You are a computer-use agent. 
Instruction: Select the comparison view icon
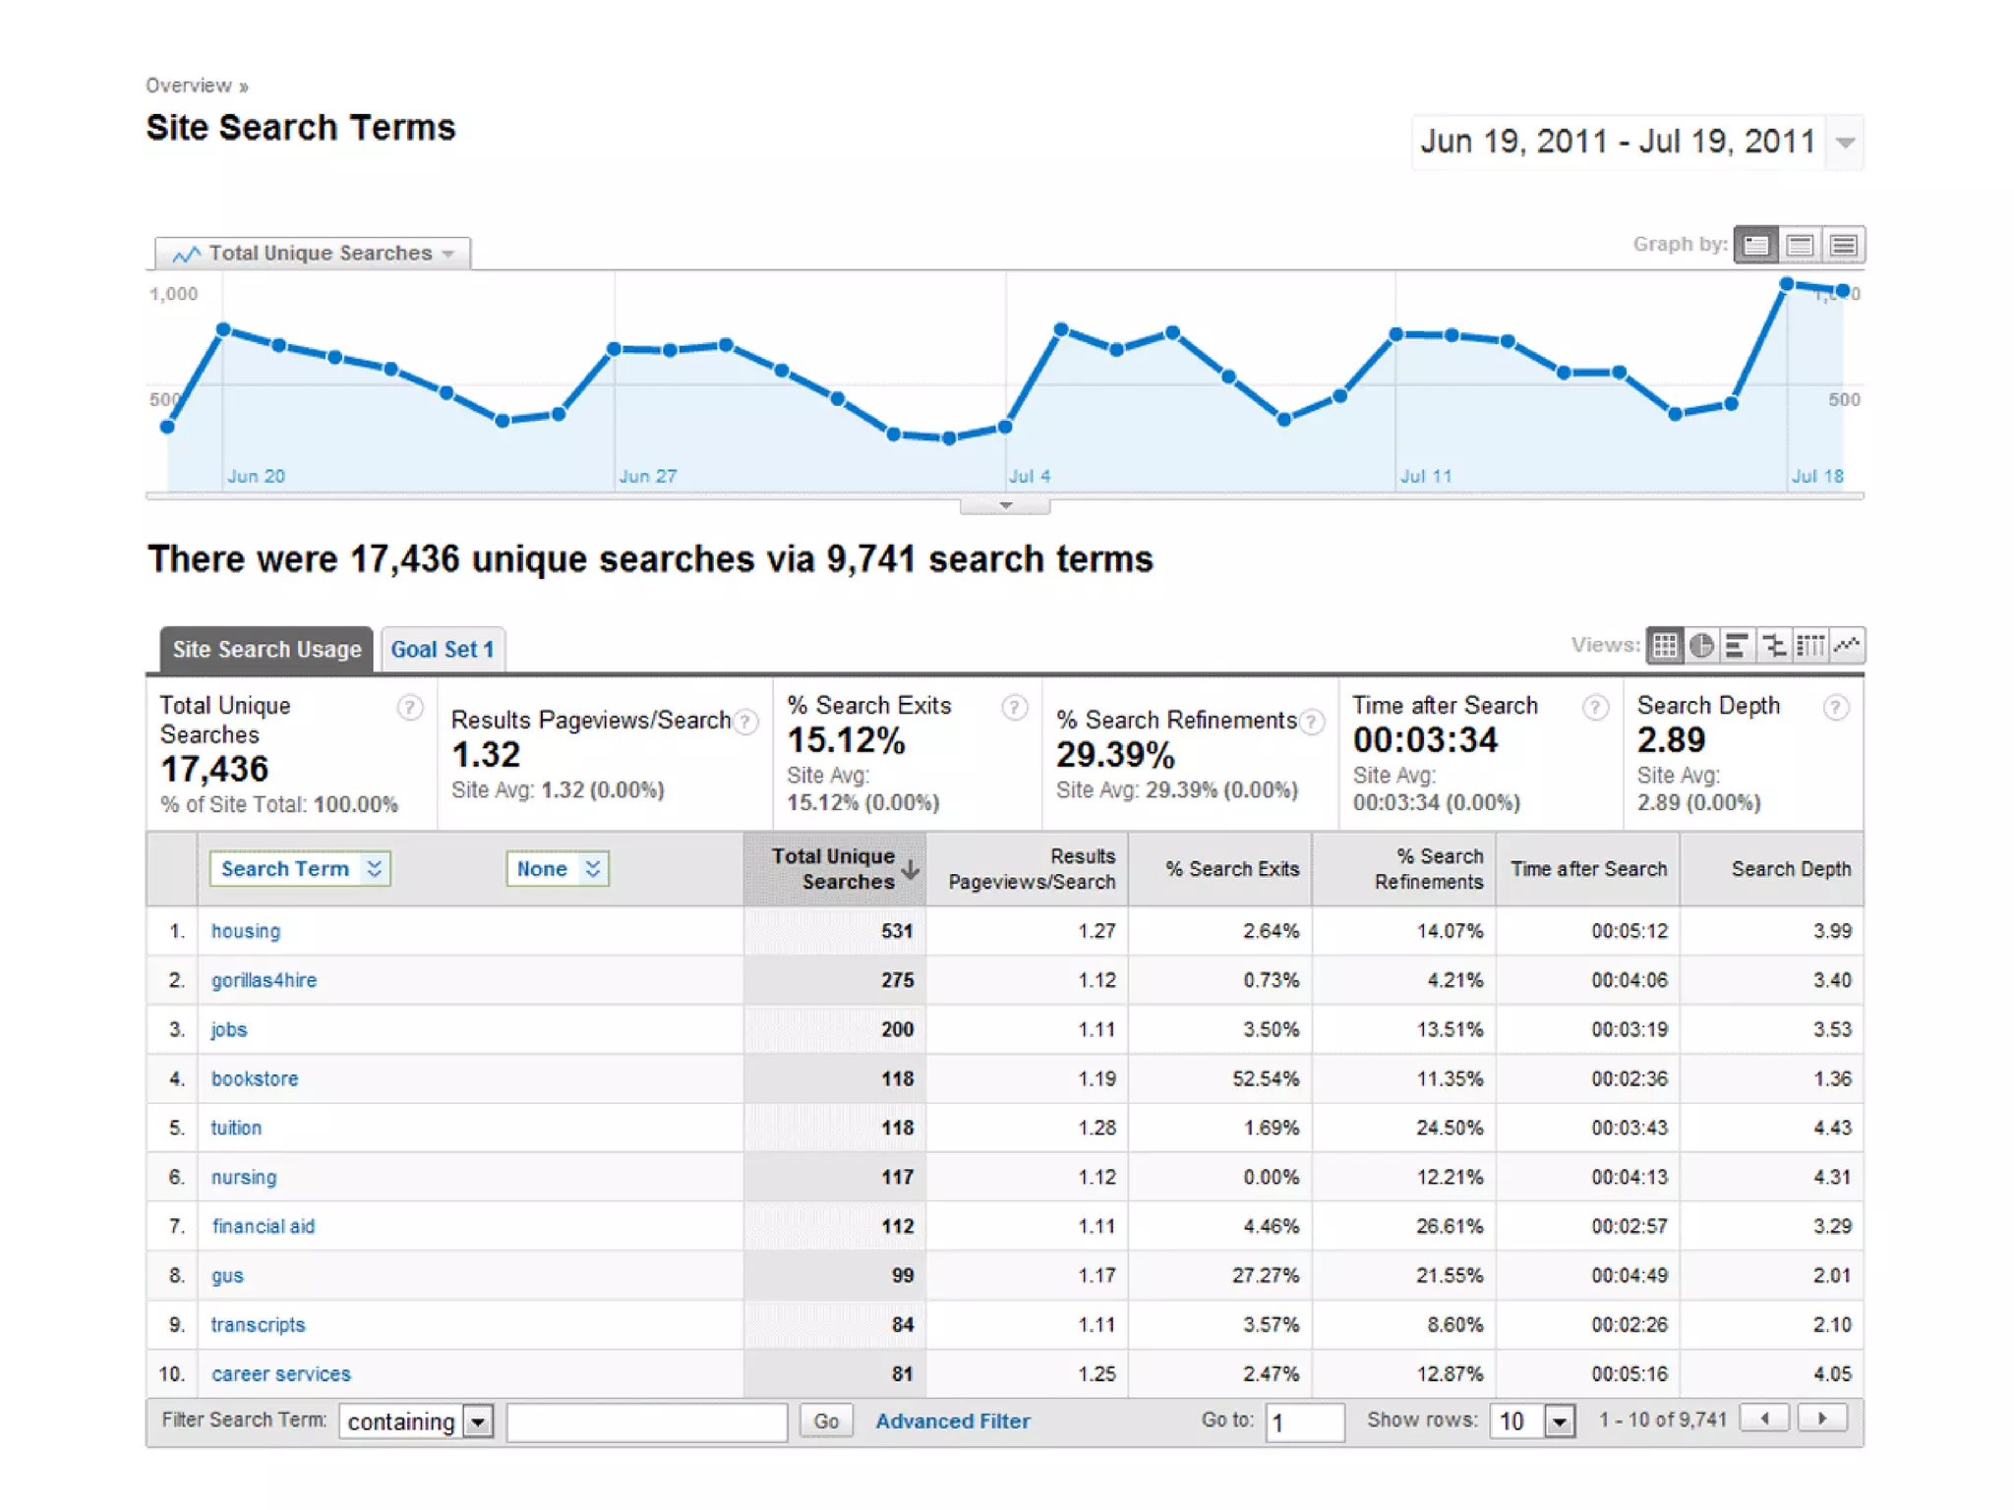coord(1774,646)
